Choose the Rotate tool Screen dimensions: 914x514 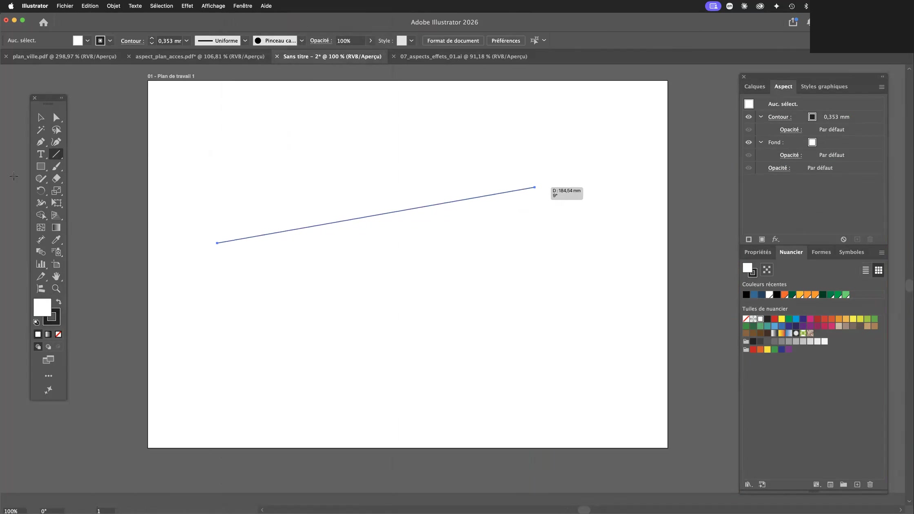tap(41, 191)
